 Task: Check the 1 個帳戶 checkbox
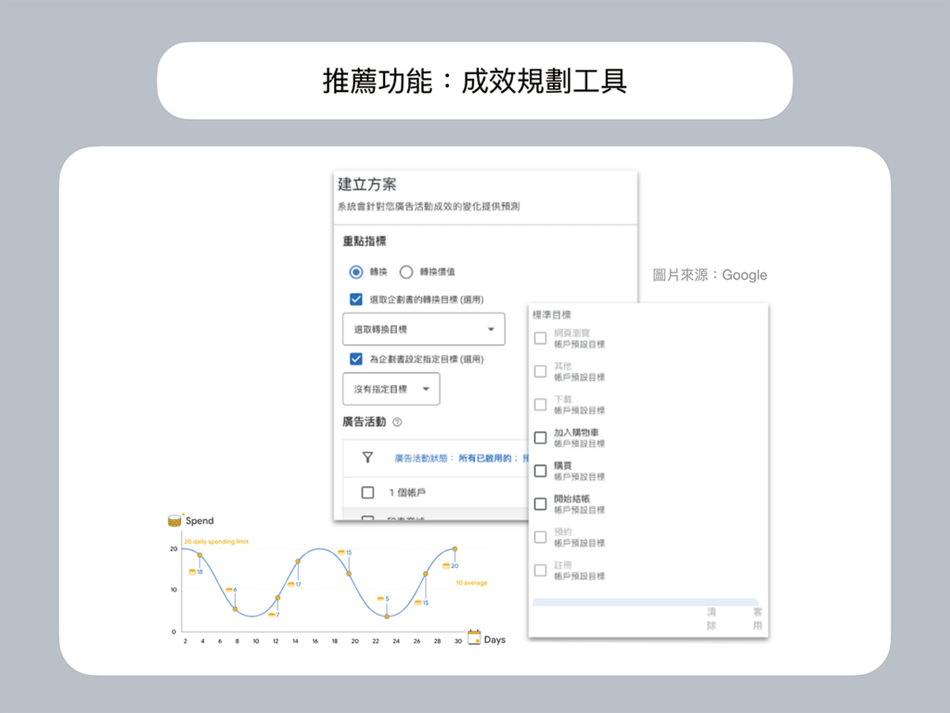click(367, 492)
